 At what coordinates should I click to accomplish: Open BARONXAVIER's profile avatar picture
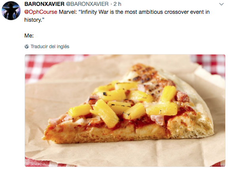11,11
